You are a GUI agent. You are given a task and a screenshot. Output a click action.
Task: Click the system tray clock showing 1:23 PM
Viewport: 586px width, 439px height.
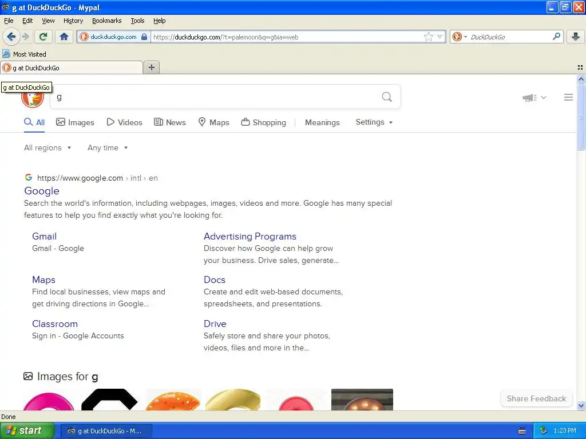(565, 431)
